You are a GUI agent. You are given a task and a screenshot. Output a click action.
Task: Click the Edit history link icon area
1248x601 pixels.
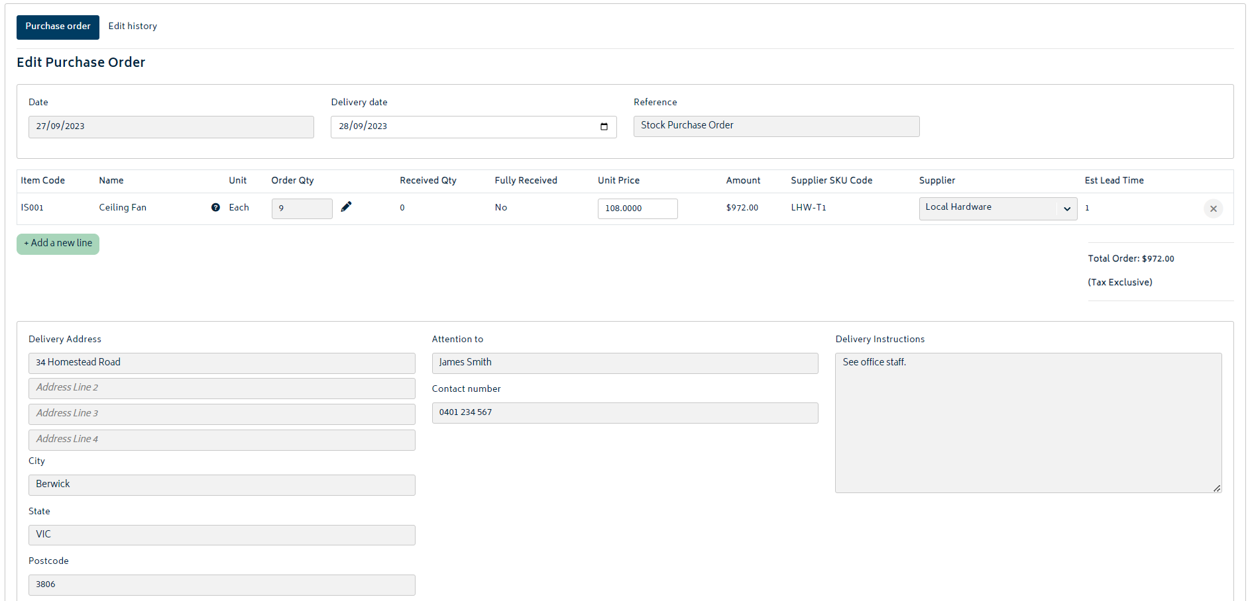pyautogui.click(x=133, y=26)
